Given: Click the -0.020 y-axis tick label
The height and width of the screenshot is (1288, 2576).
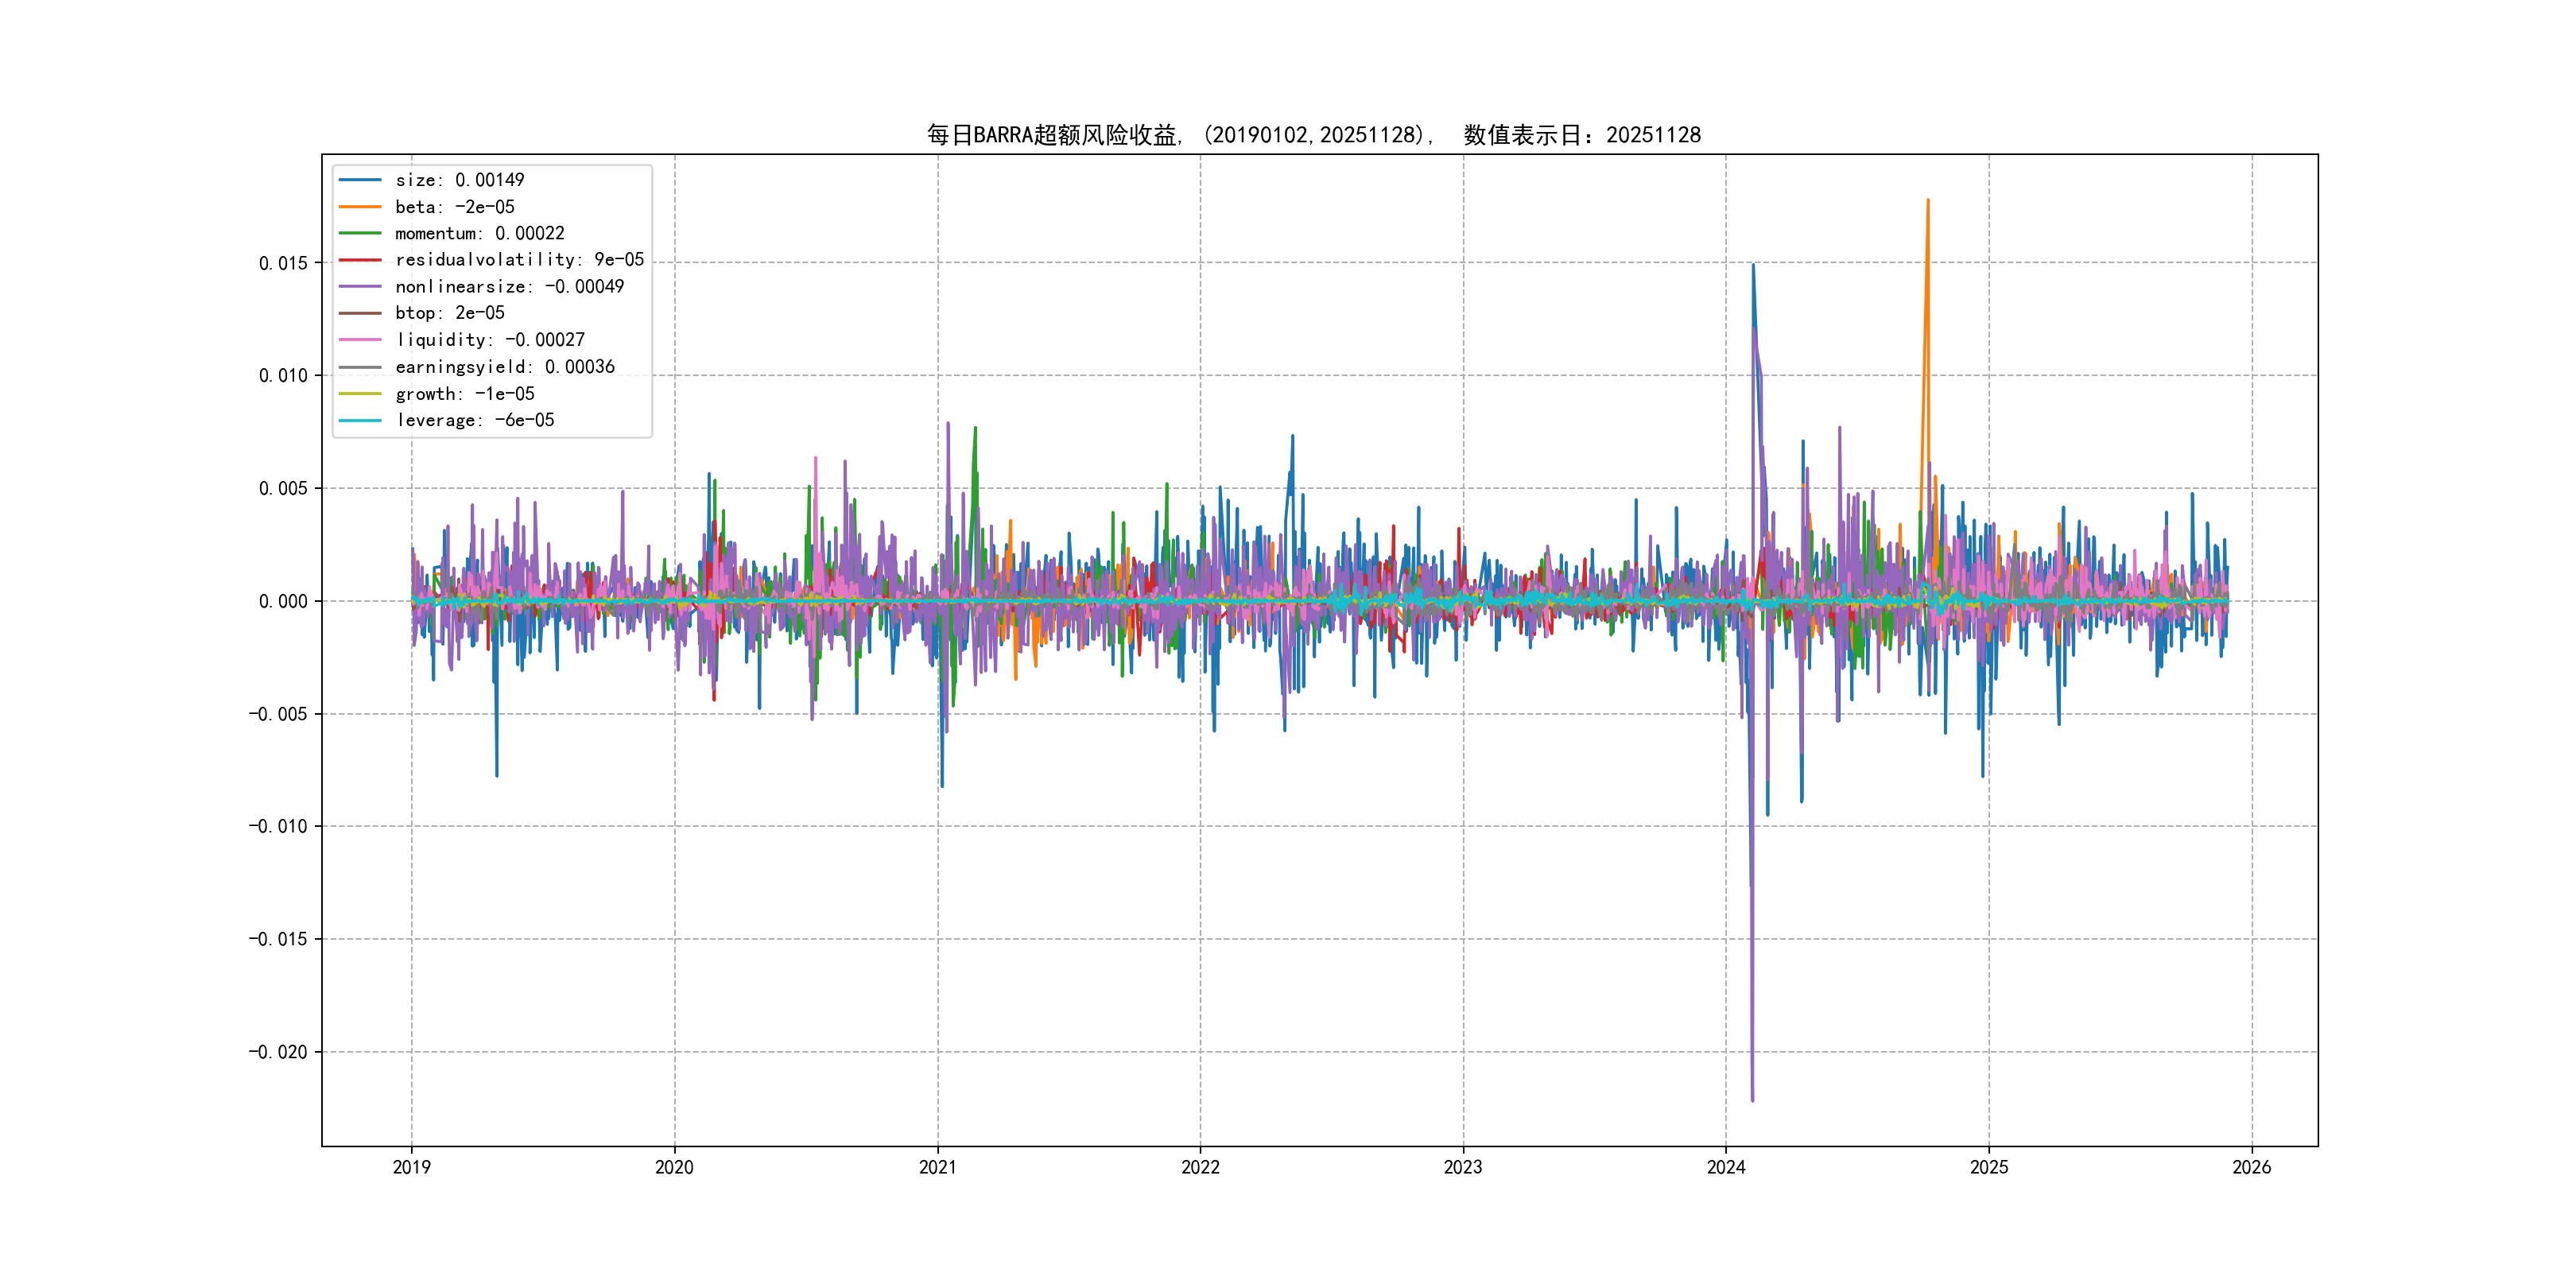Looking at the screenshot, I should pos(278,1052).
